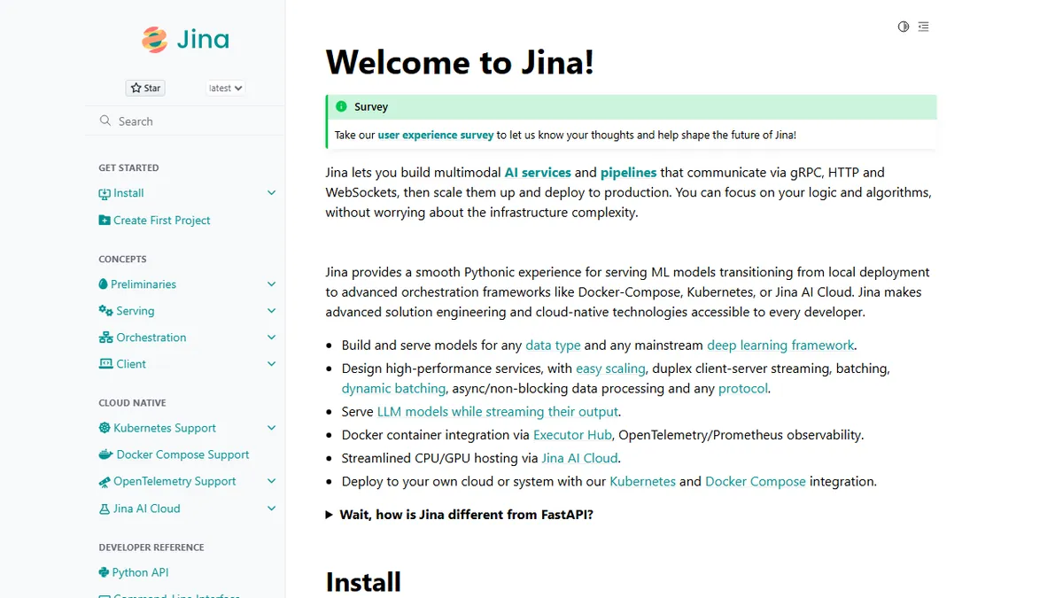Open 'LLM models while streaming their output' link
1063x598 pixels.
[x=498, y=411]
